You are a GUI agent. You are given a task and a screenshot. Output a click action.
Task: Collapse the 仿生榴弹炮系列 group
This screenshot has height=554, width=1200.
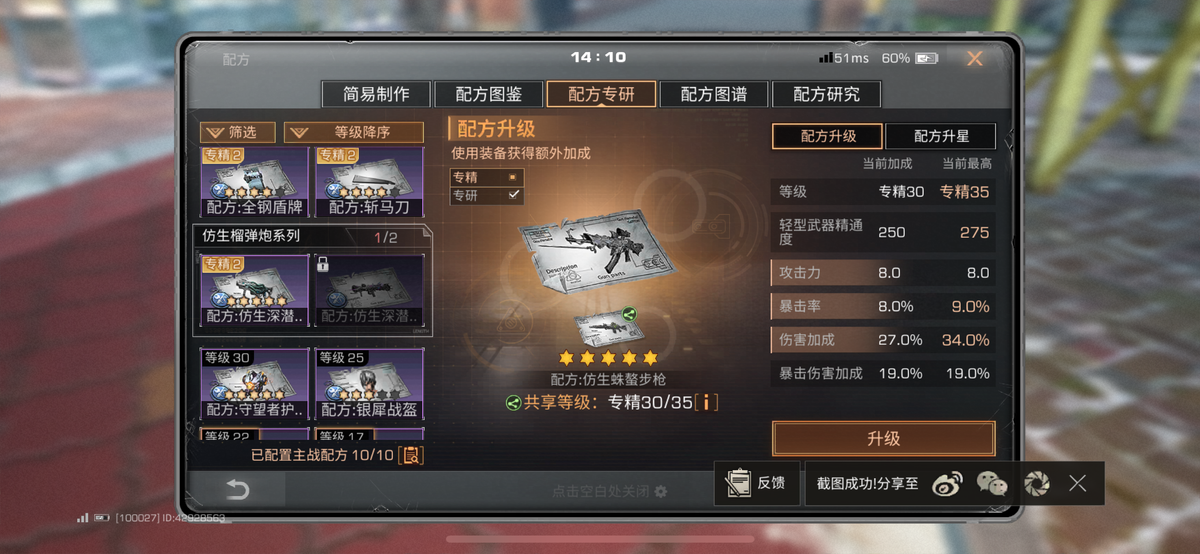(x=313, y=236)
